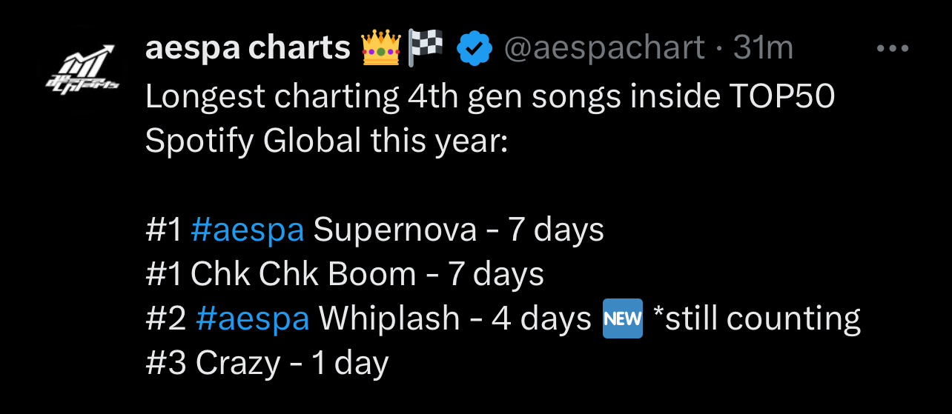Image resolution: width=952 pixels, height=414 pixels.
Task: Click the 'Spotify Global this year:' text
Action: click(x=325, y=141)
